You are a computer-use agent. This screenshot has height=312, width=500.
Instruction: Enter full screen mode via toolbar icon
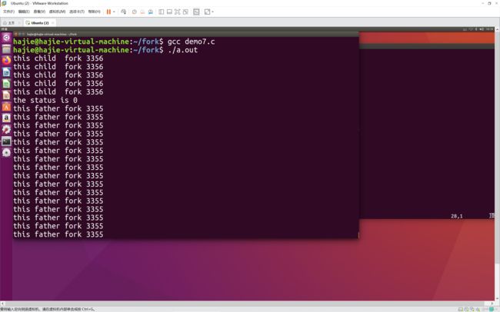point(177,12)
